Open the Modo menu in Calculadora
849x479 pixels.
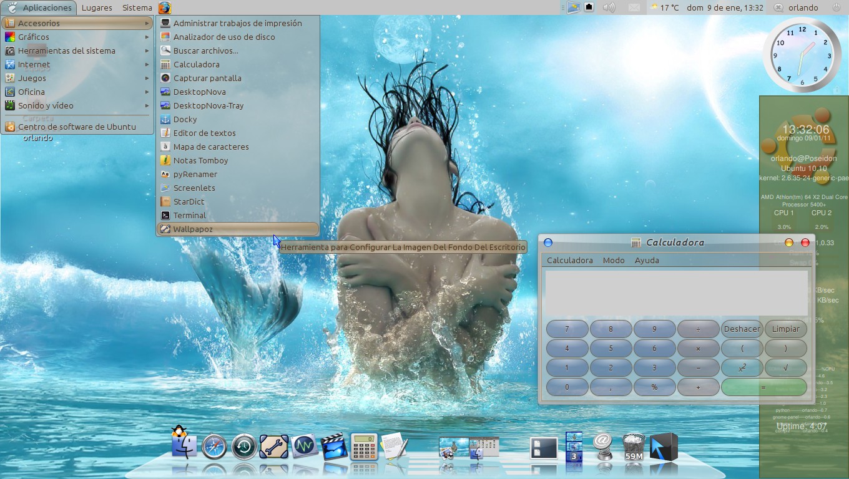coord(614,260)
